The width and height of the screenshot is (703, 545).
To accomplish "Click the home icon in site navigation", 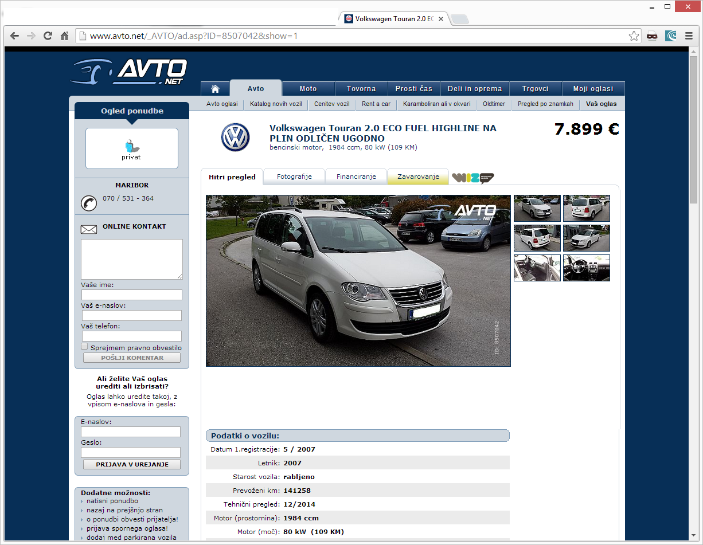I will point(216,89).
